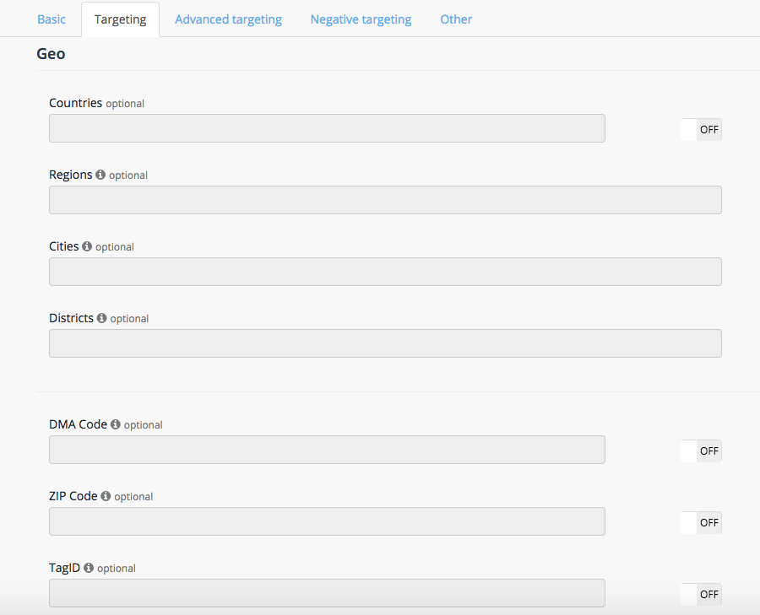Click the ZIP Code info icon
760x615 pixels.
click(106, 496)
